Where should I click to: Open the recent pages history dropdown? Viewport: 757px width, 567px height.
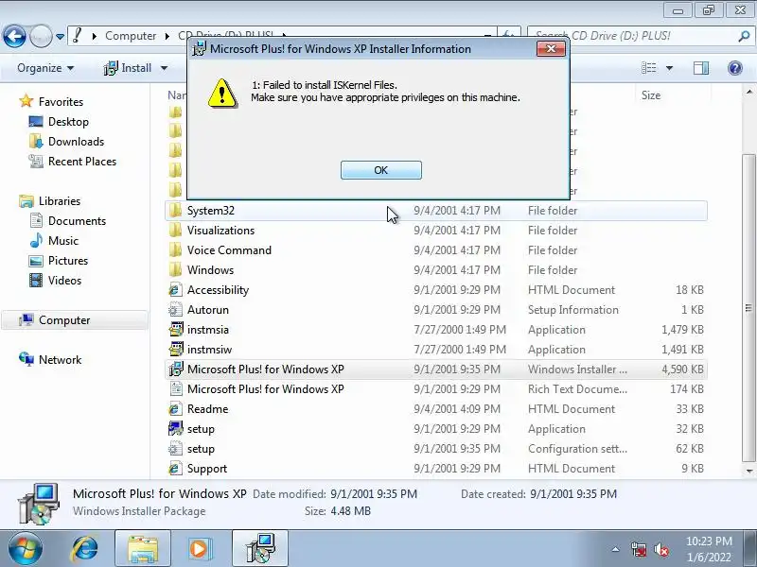[60, 36]
